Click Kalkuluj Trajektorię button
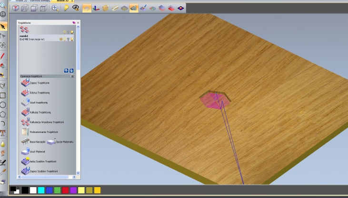Image resolution: width=348 pixels, height=198 pixels. pos(36,112)
